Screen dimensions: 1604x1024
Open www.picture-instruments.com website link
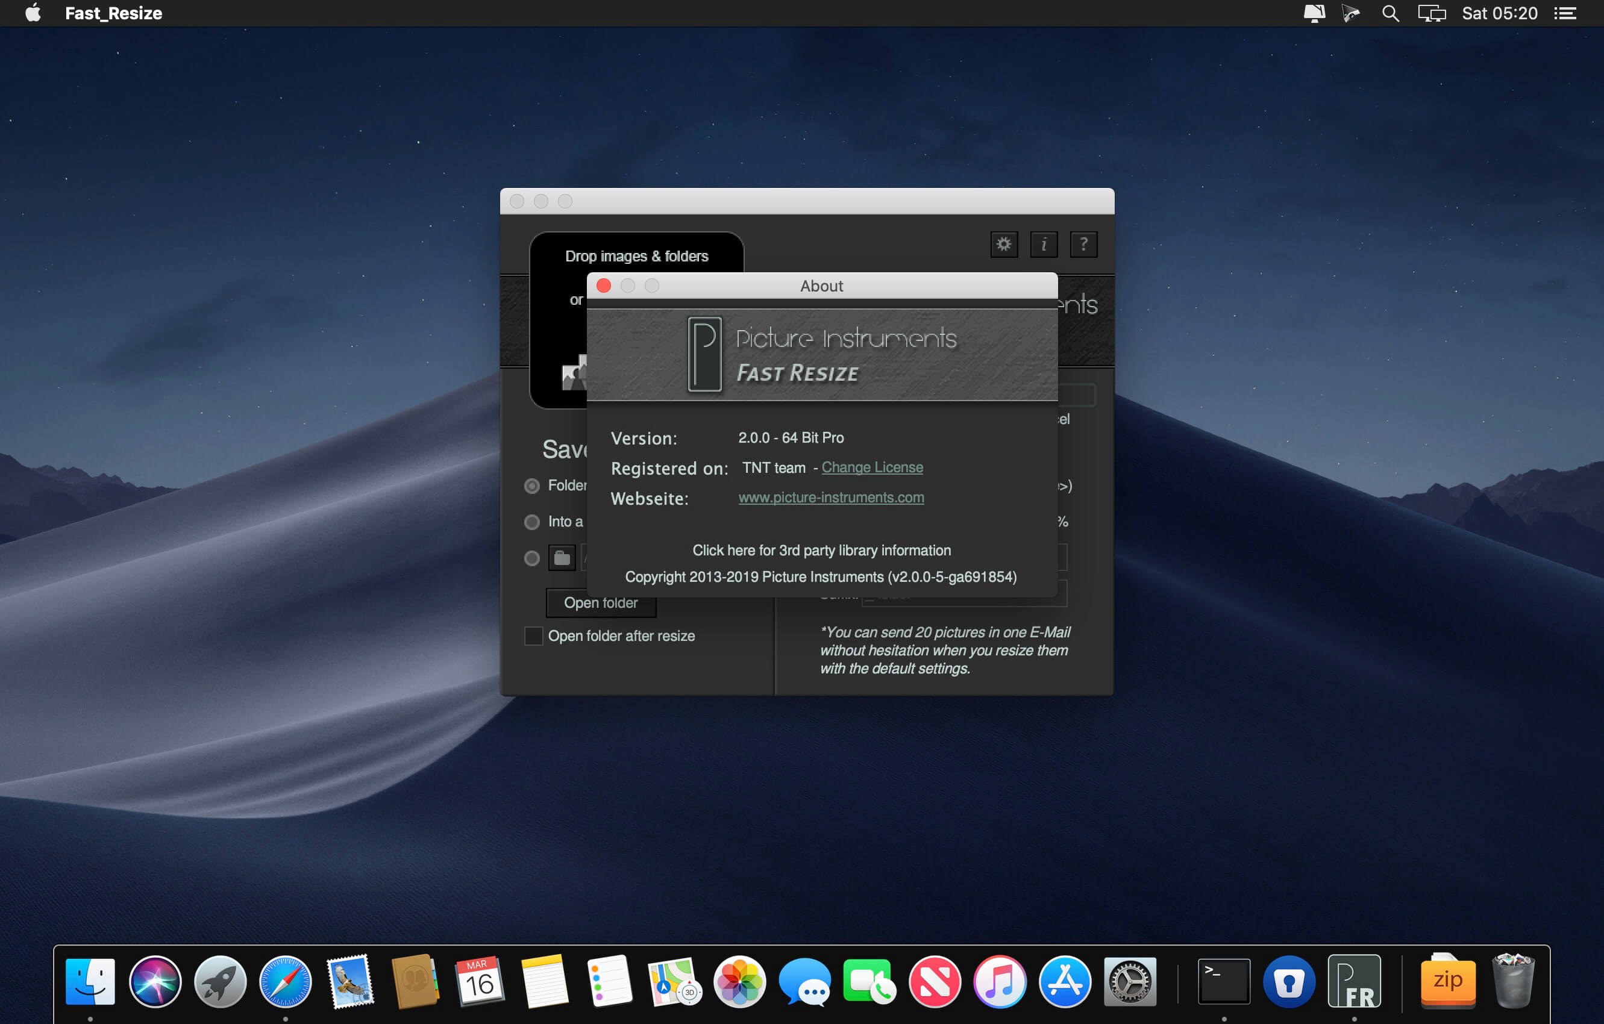pyautogui.click(x=832, y=498)
